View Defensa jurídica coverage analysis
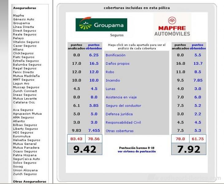 pyautogui.click(x=119, y=114)
